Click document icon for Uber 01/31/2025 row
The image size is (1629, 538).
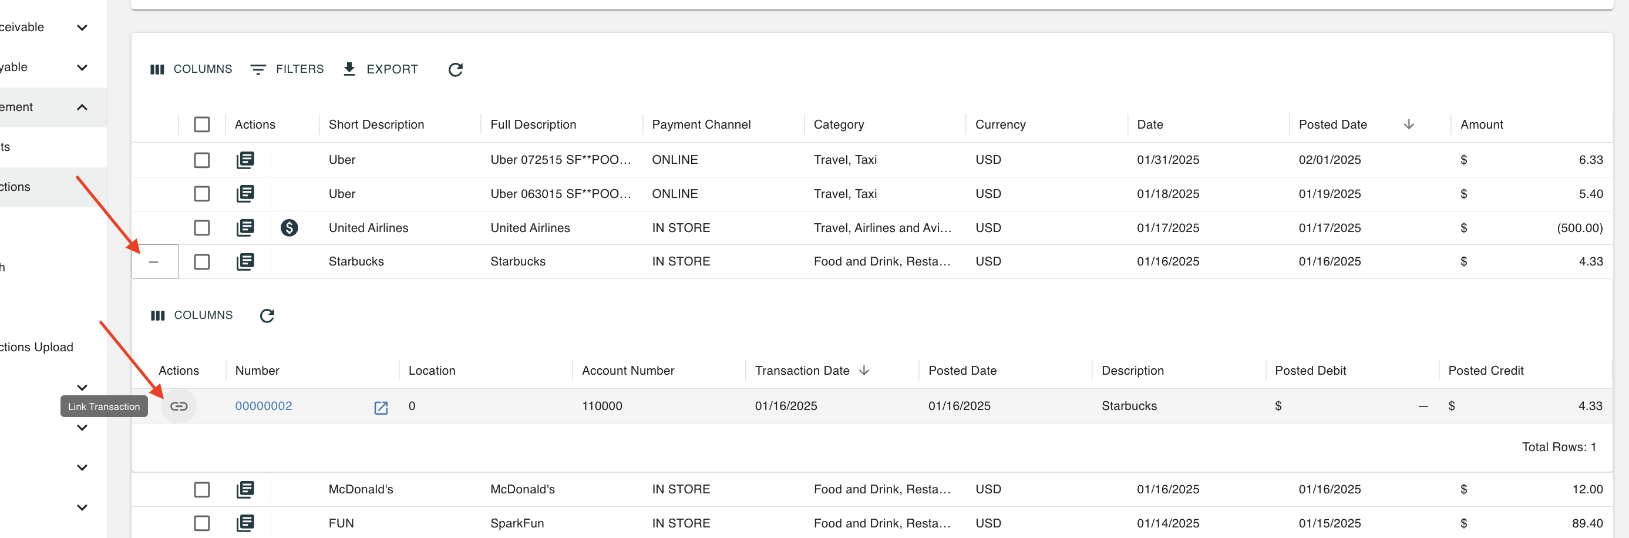(x=245, y=160)
